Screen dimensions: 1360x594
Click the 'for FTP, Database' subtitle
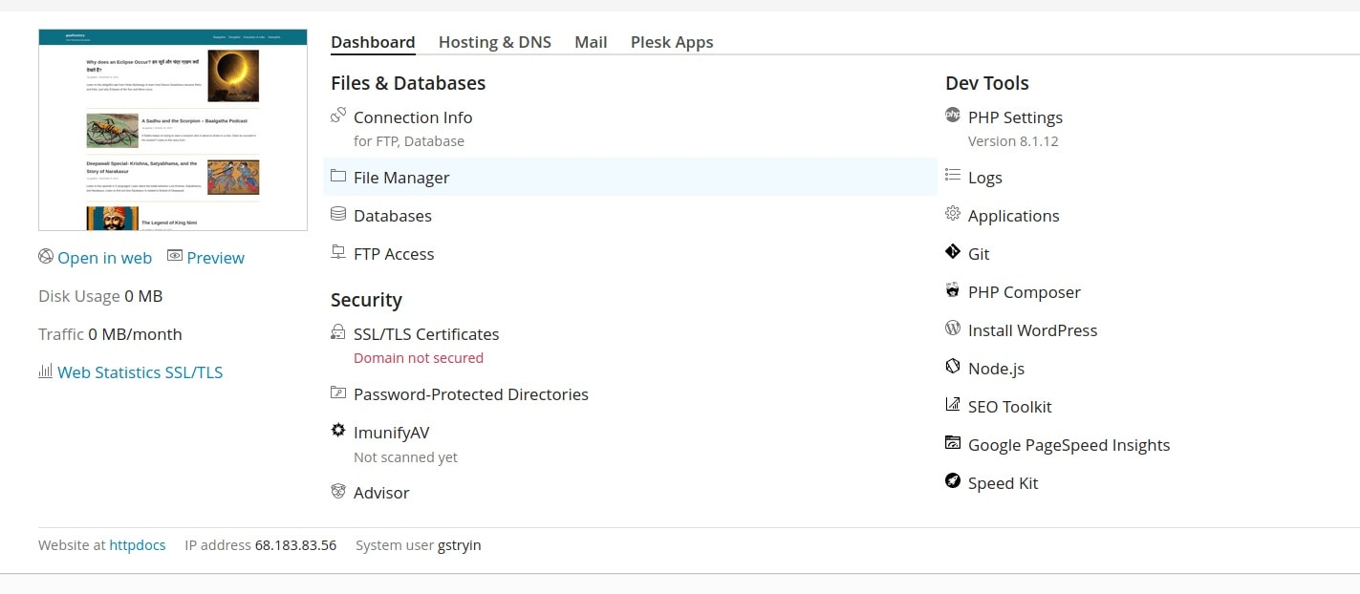(x=409, y=141)
